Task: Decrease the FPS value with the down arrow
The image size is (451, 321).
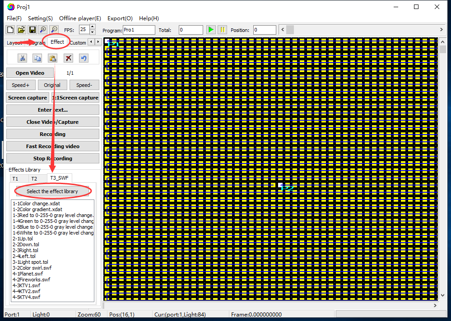Action: tap(93, 32)
